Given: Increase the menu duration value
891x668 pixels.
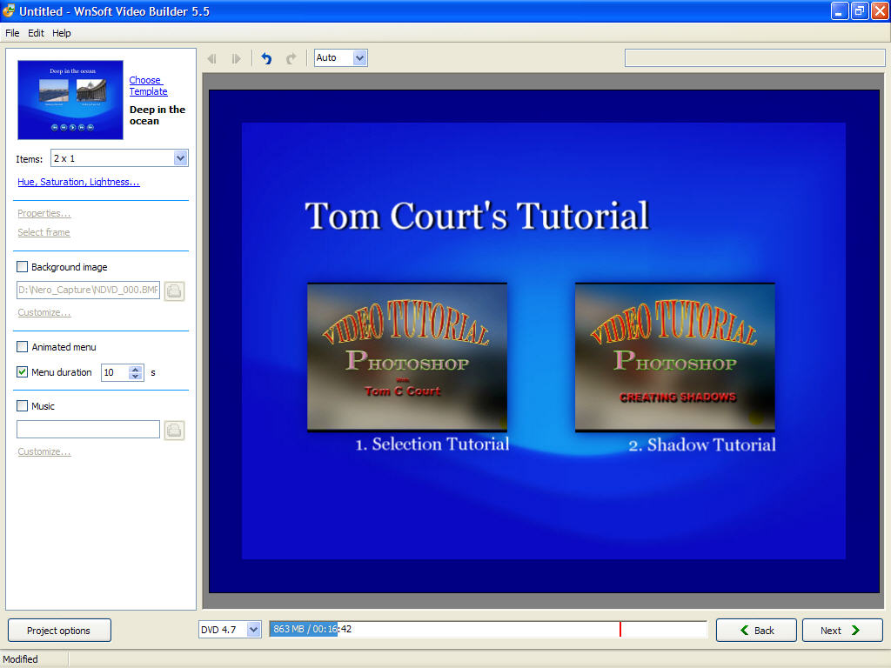Looking at the screenshot, I should point(135,369).
